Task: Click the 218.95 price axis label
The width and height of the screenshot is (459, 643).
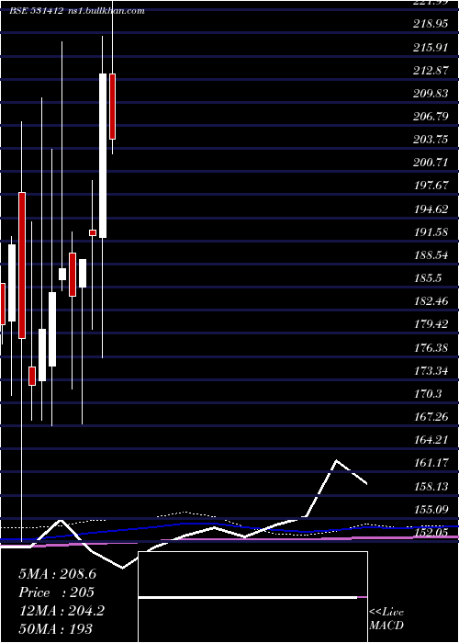Action: click(x=431, y=24)
